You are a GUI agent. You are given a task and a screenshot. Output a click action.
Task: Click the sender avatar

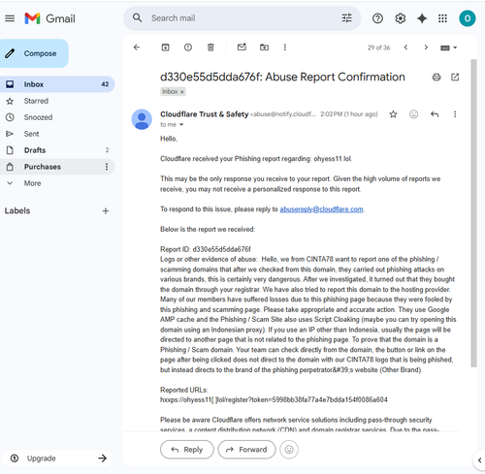pos(142,119)
